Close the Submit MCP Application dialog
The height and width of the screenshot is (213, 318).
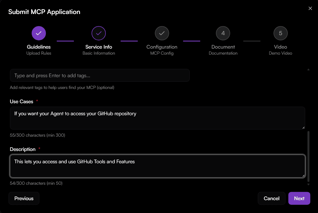pyautogui.click(x=310, y=9)
